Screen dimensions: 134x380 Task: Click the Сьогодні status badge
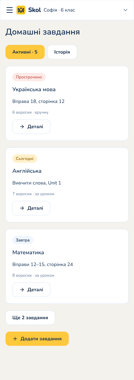point(25,159)
